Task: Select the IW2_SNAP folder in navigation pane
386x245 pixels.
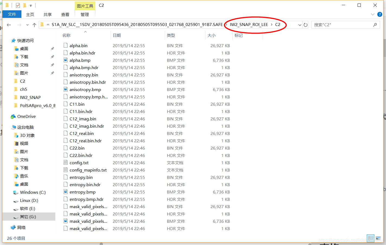Action: click(x=30, y=98)
